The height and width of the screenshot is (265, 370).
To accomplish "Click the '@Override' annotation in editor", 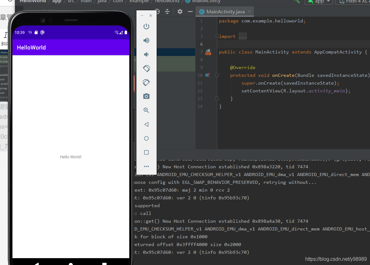I will pos(243,67).
